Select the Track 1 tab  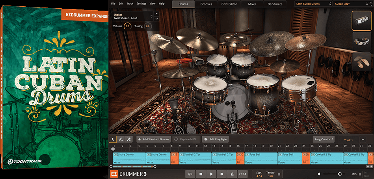348,140
